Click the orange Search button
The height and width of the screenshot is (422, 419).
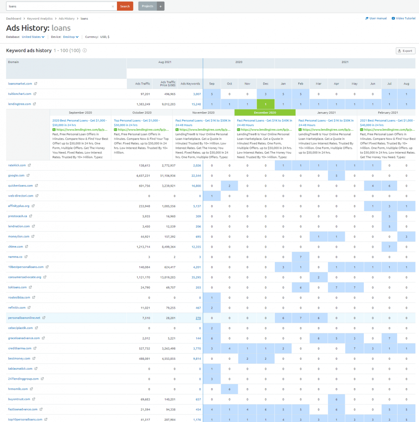[125, 6]
